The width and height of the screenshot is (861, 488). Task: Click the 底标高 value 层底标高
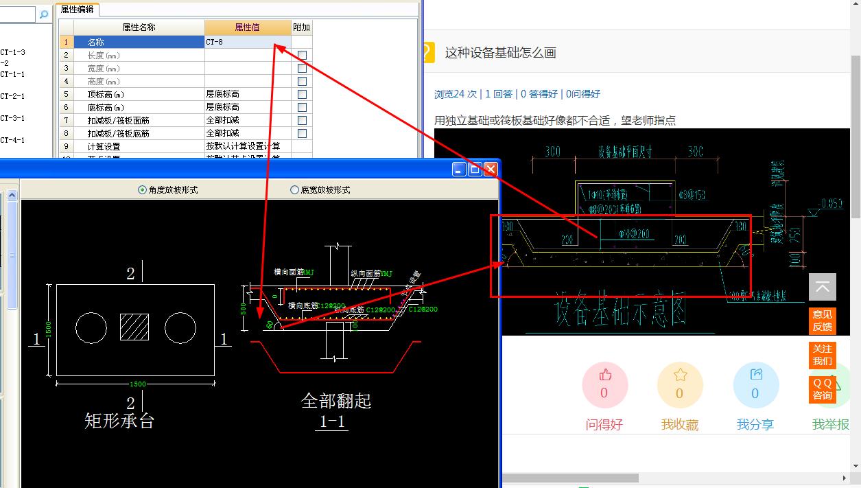click(x=248, y=107)
